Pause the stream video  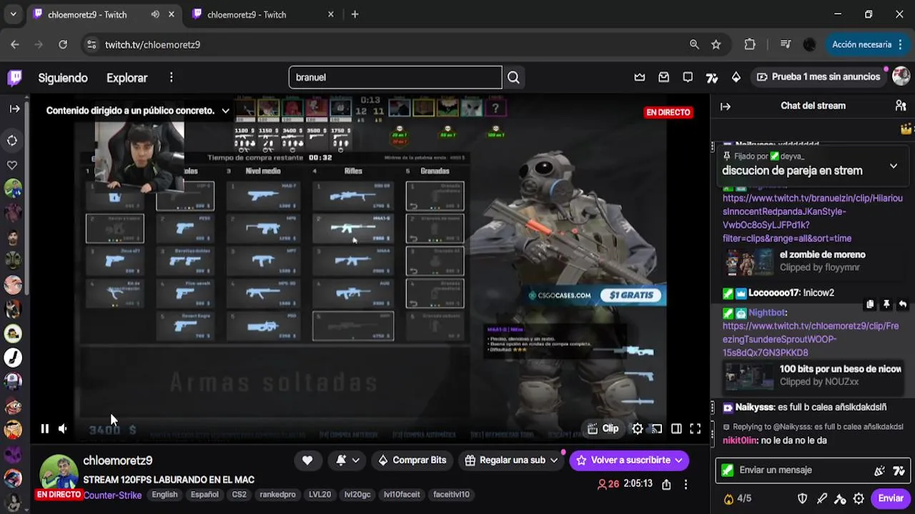point(44,428)
